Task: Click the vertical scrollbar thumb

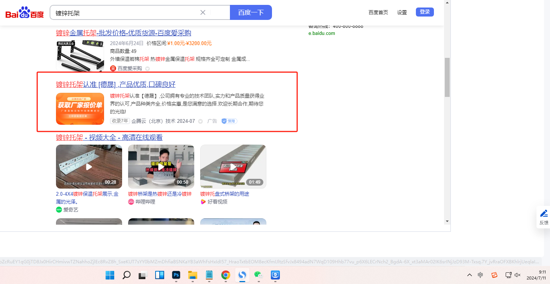Action: pyautogui.click(x=447, y=77)
